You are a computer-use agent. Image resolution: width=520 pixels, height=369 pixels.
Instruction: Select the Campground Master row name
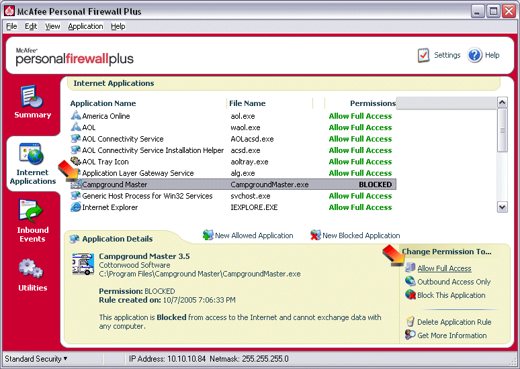(x=114, y=184)
